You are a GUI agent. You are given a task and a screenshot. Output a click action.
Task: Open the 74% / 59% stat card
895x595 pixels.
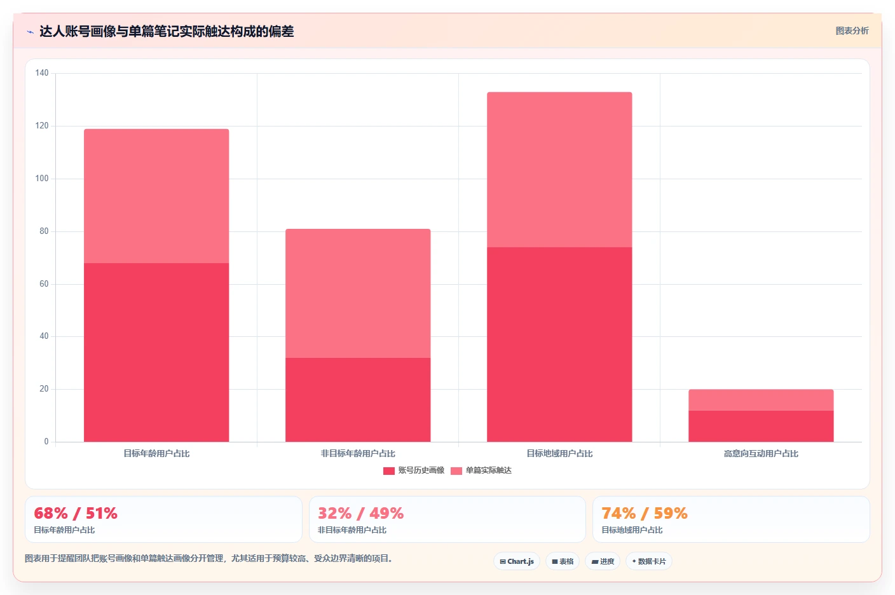731,519
